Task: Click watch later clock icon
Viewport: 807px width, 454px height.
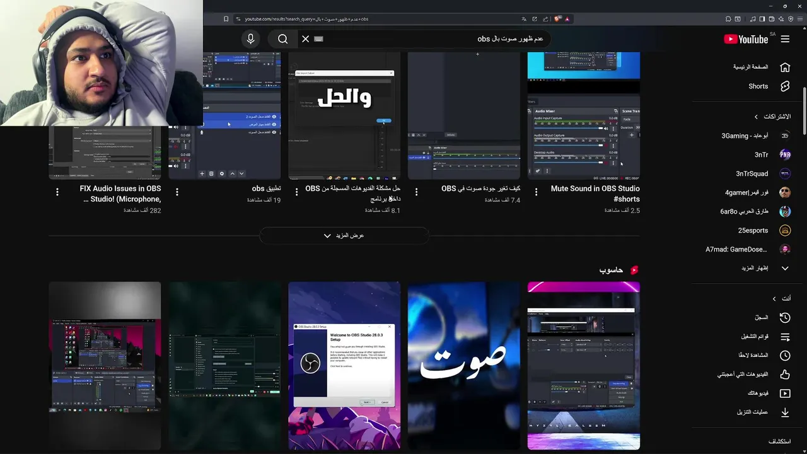Action: click(785, 356)
